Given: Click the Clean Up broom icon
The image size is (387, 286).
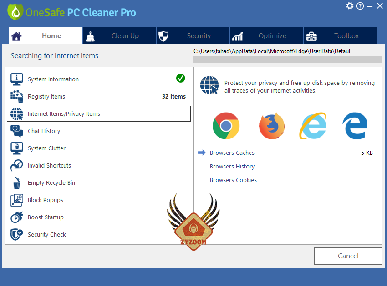Looking at the screenshot, I should pos(90,36).
